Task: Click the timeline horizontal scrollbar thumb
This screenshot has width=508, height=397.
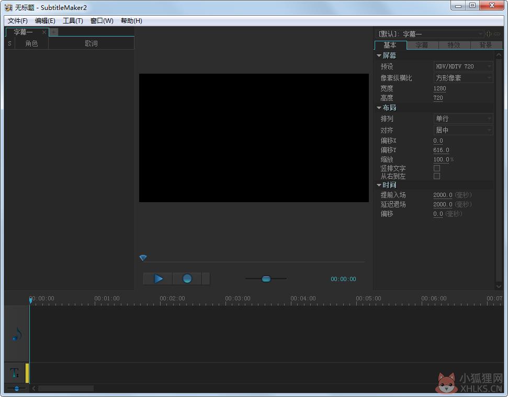Action: point(66,388)
